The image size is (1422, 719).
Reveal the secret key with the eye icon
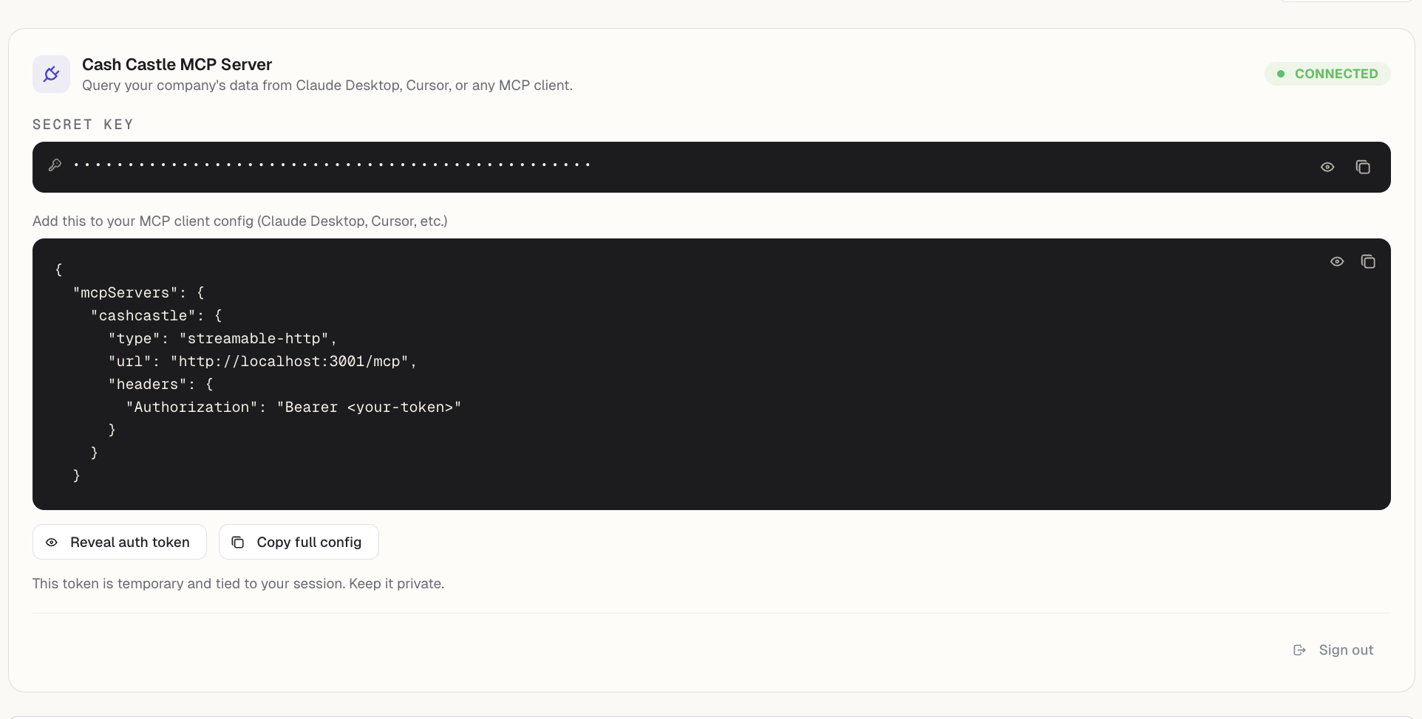click(1327, 168)
